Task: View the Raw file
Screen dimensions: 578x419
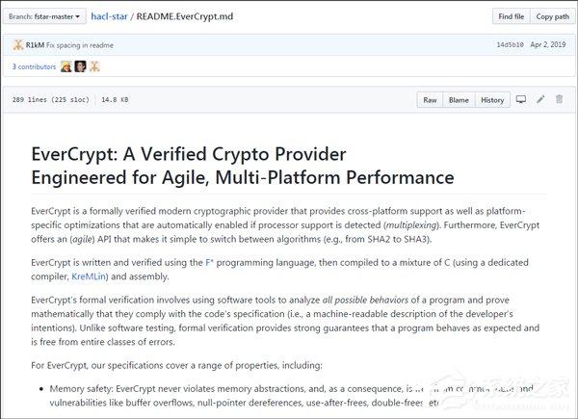Action: [430, 99]
